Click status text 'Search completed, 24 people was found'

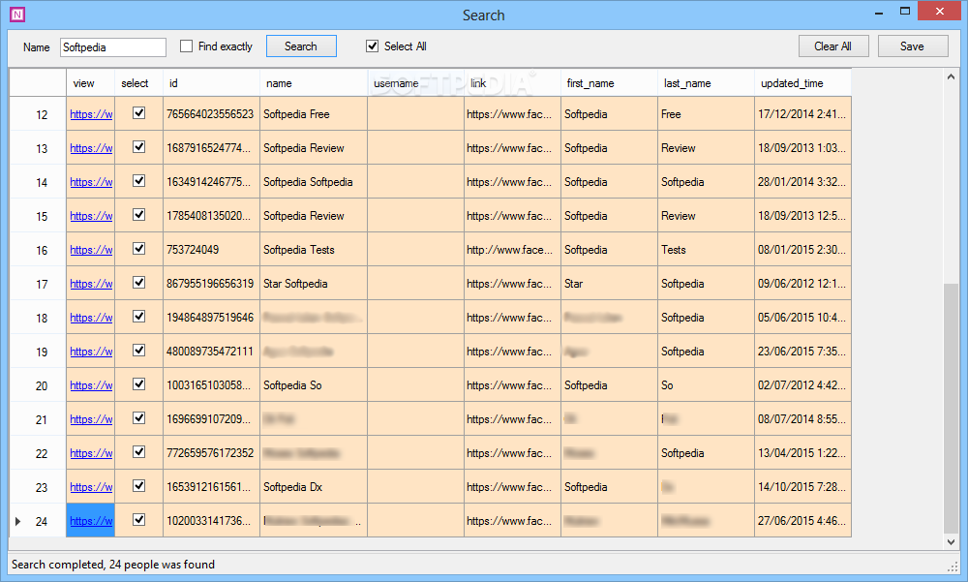[113, 565]
